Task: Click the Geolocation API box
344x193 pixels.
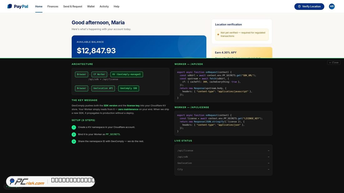Action: [x=103, y=89]
